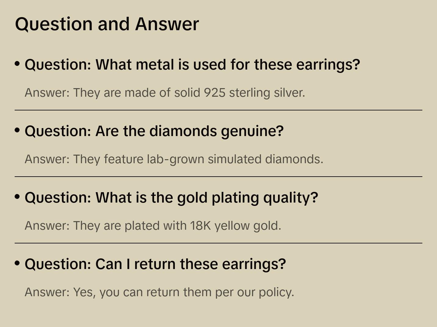
Task: Click the divider line below the diamonds answer
Action: click(218, 177)
